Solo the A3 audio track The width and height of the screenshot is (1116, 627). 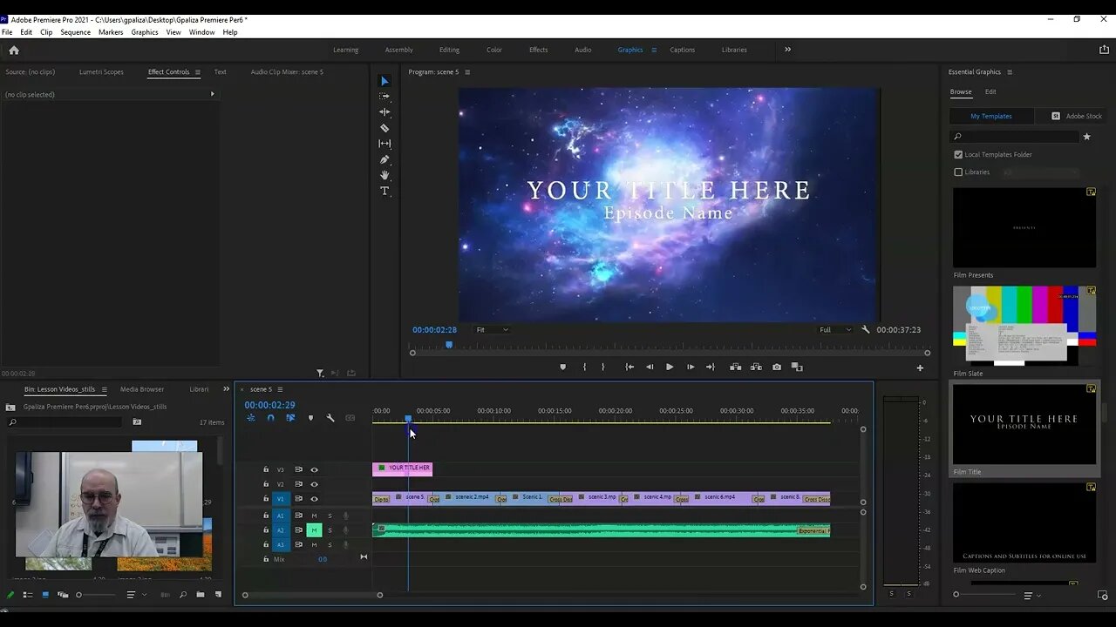330,545
